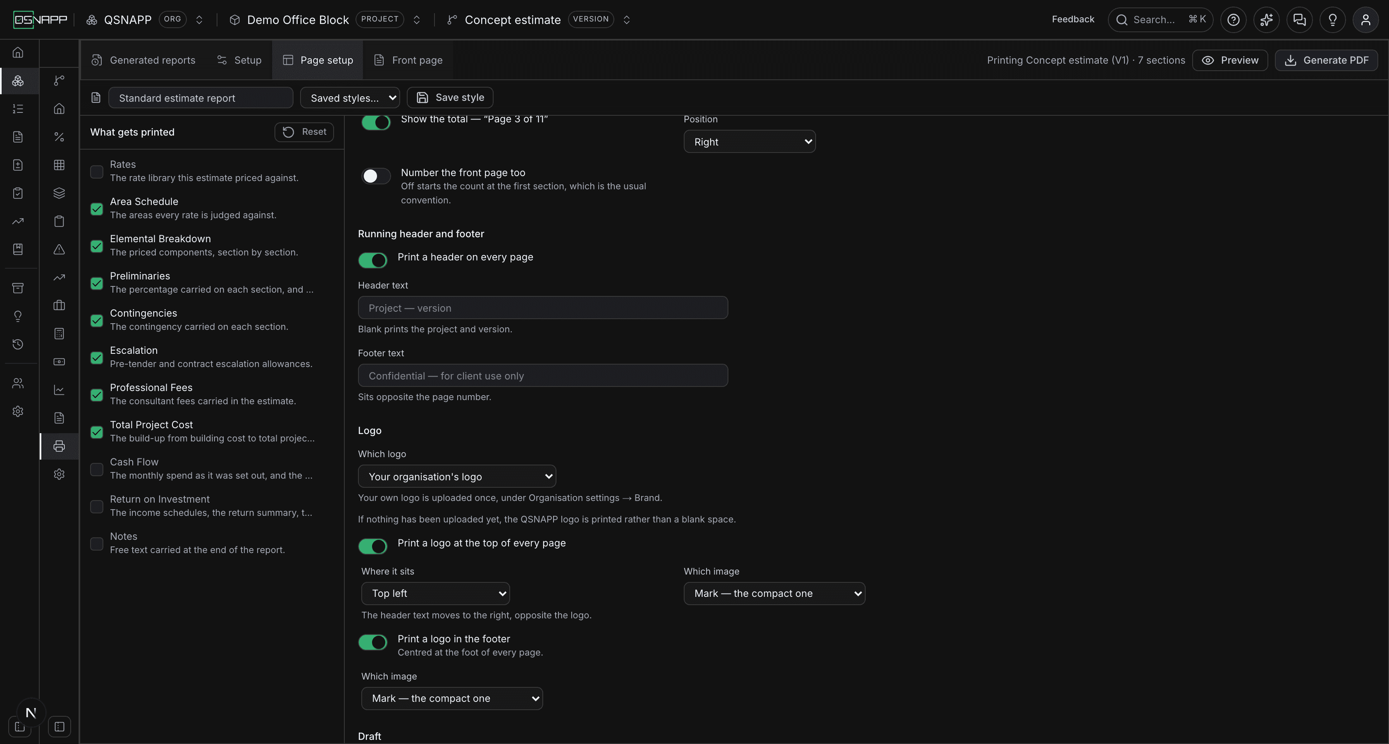Expand the 'Which logo' dropdown
Viewport: 1389px width, 744px height.
point(457,477)
